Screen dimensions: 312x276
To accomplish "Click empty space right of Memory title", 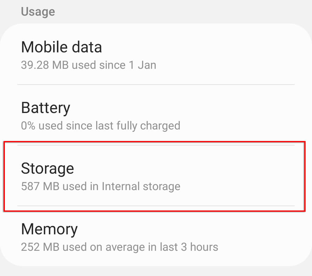I will (187, 229).
